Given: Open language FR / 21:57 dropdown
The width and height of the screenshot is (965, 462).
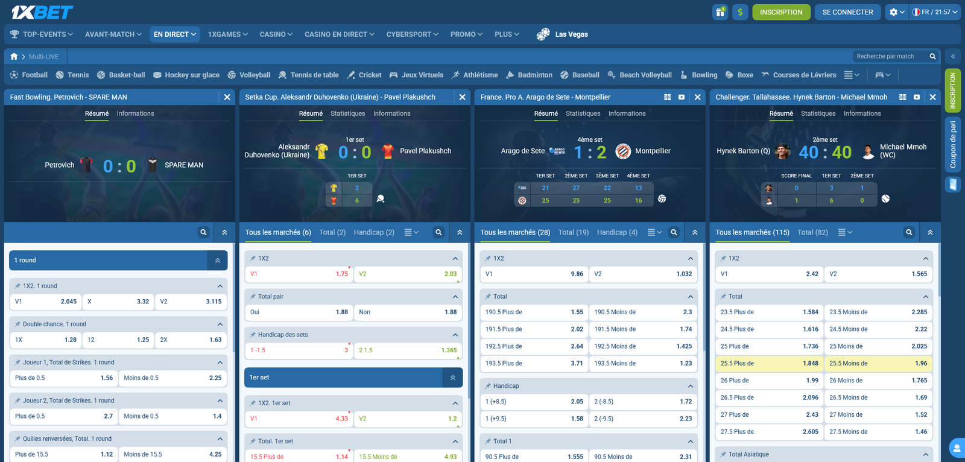Looking at the screenshot, I should (x=935, y=12).
